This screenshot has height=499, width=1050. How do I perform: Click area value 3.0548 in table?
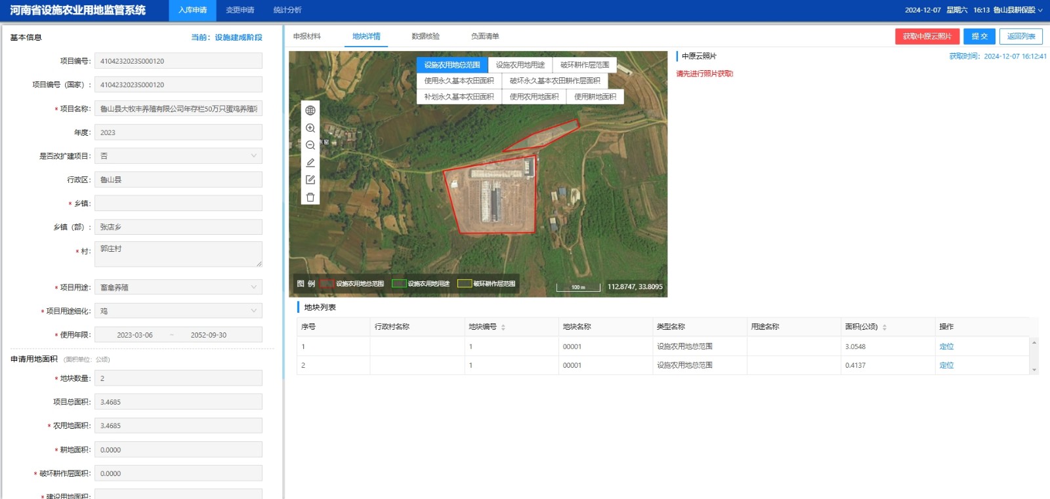click(855, 346)
